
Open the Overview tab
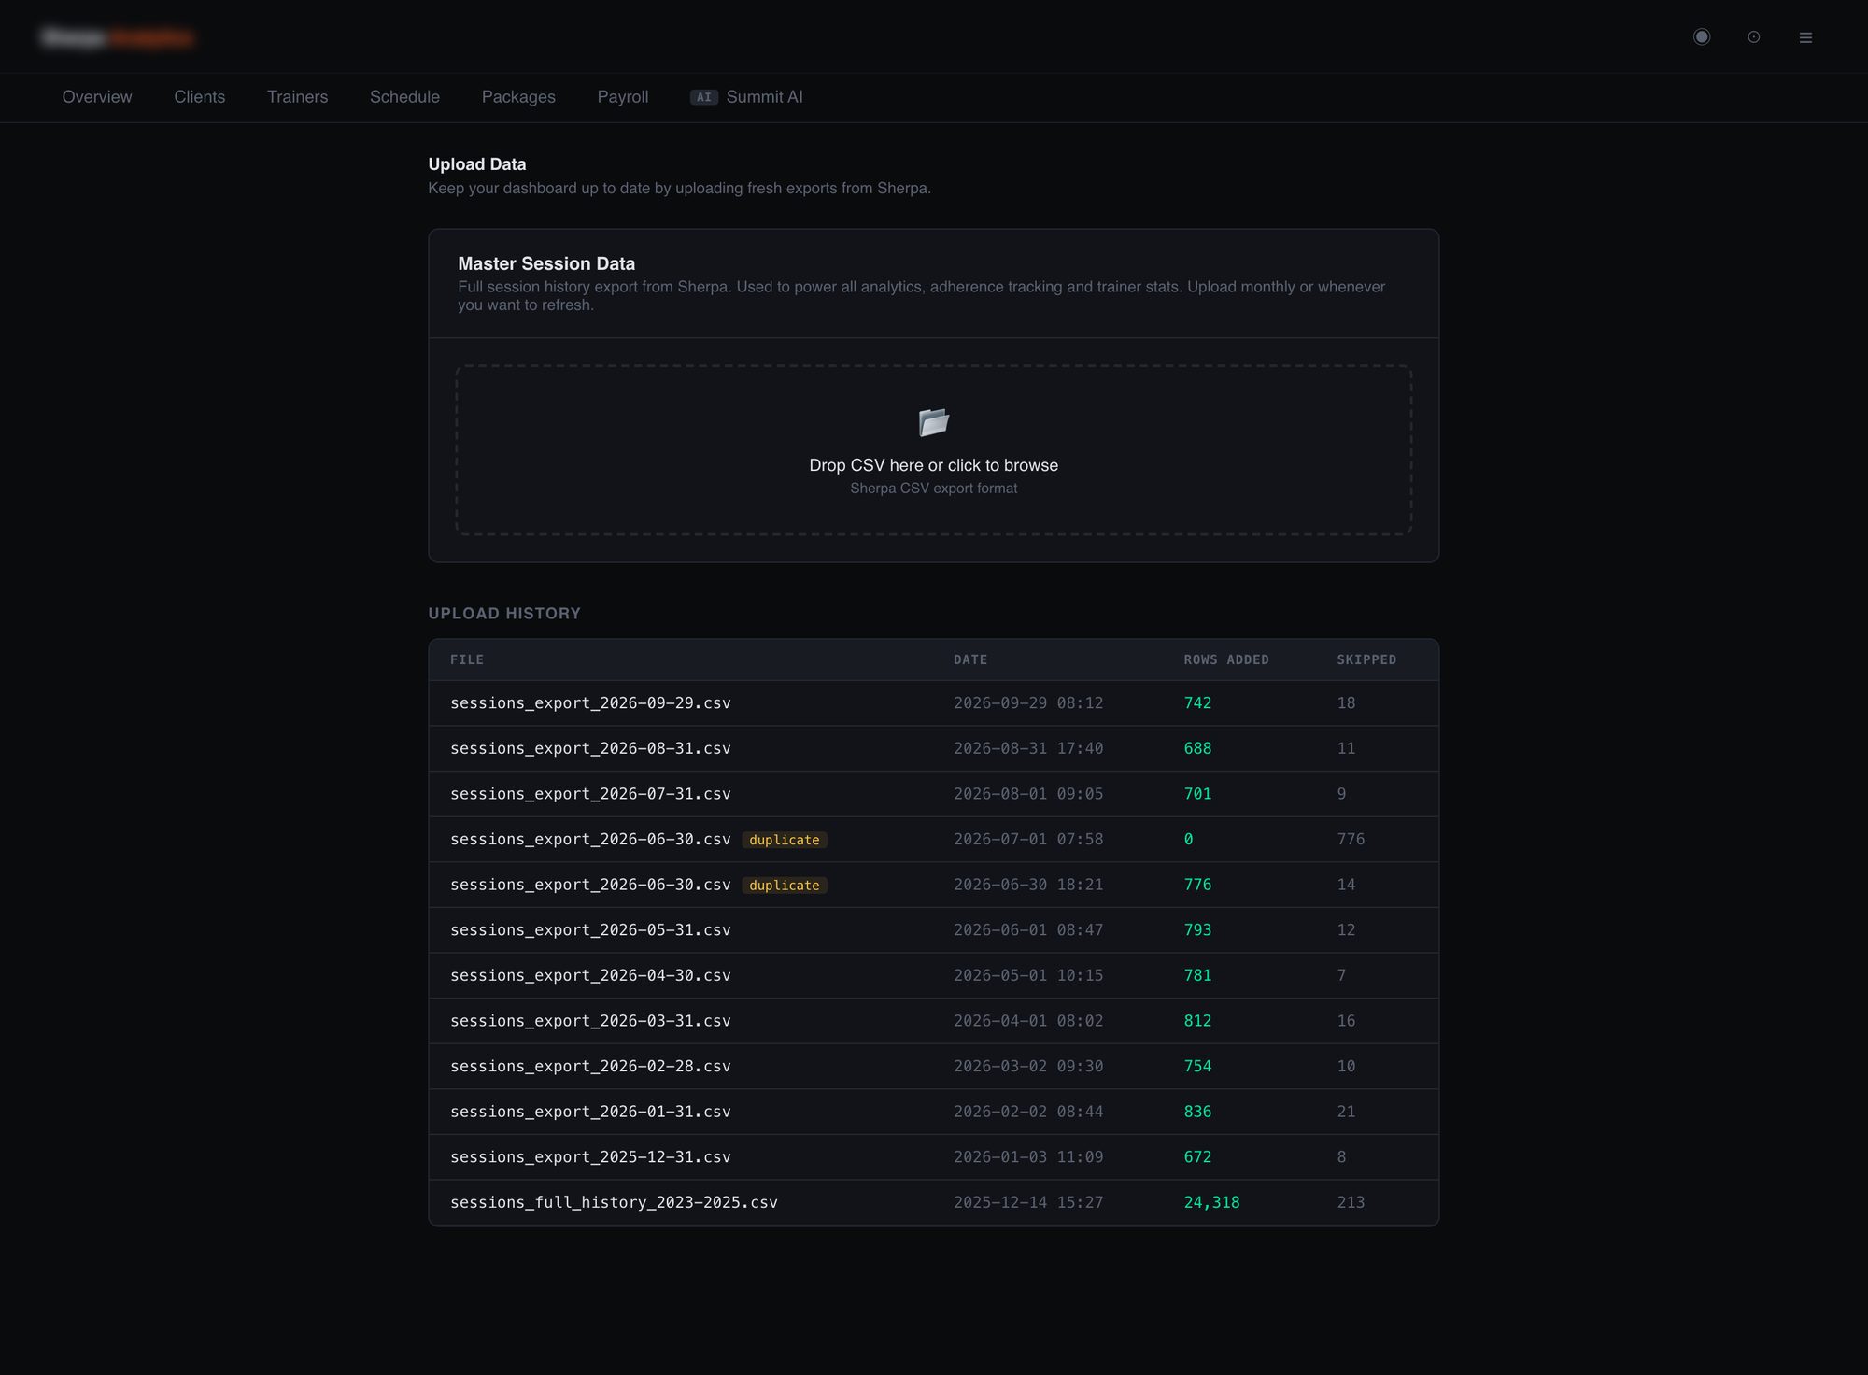(x=97, y=97)
